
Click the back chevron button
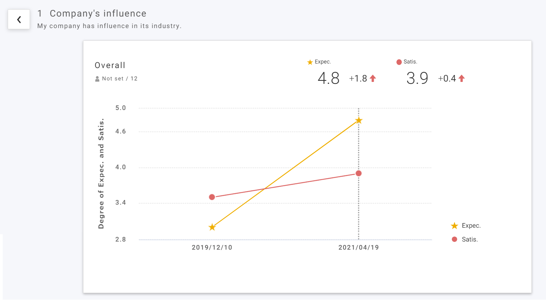[x=19, y=20]
